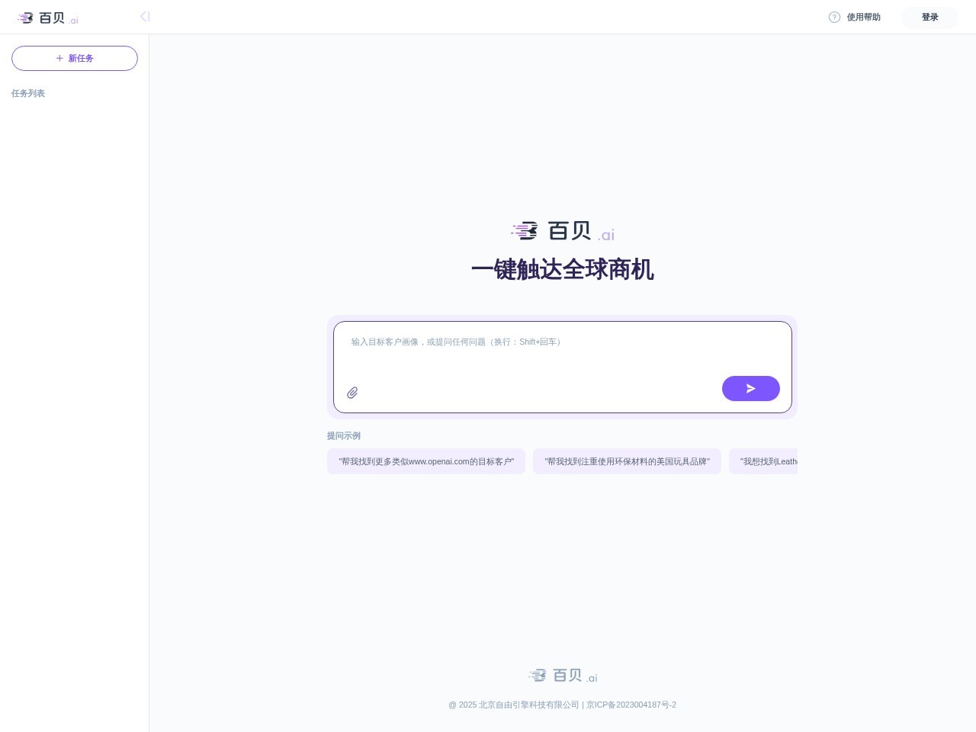Click the purple send arrow icon
Screen dimensions: 976x732
(x=750, y=388)
